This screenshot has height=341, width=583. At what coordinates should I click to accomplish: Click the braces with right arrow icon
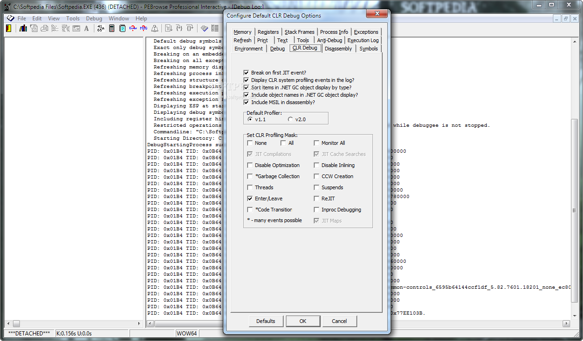(190, 28)
